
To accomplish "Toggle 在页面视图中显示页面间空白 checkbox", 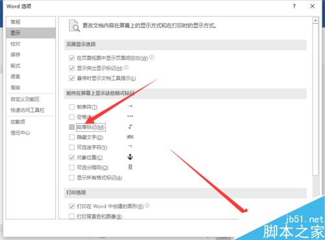I will (x=71, y=58).
